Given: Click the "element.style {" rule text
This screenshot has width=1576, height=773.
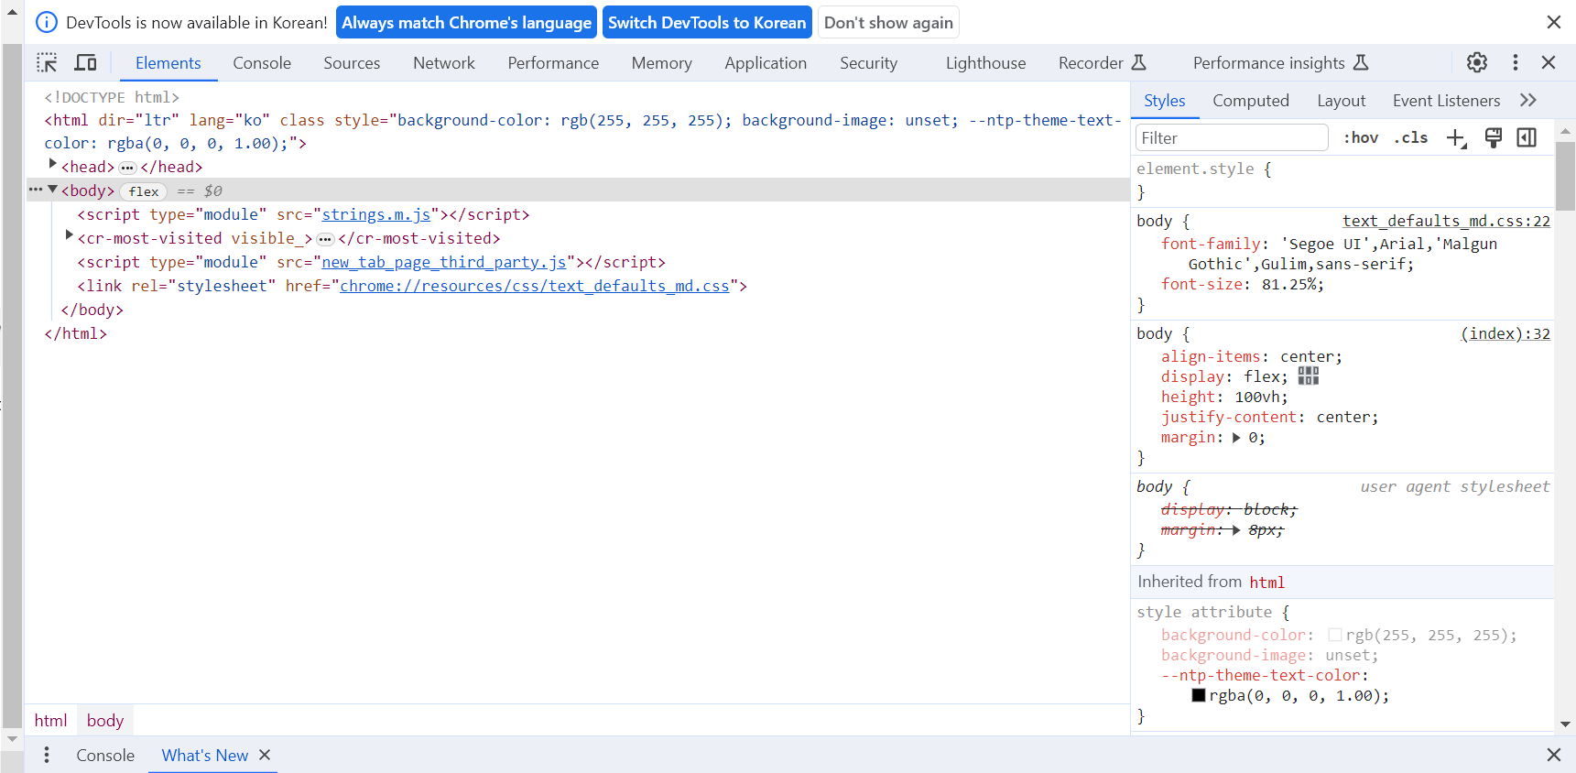Looking at the screenshot, I should (x=1203, y=169).
